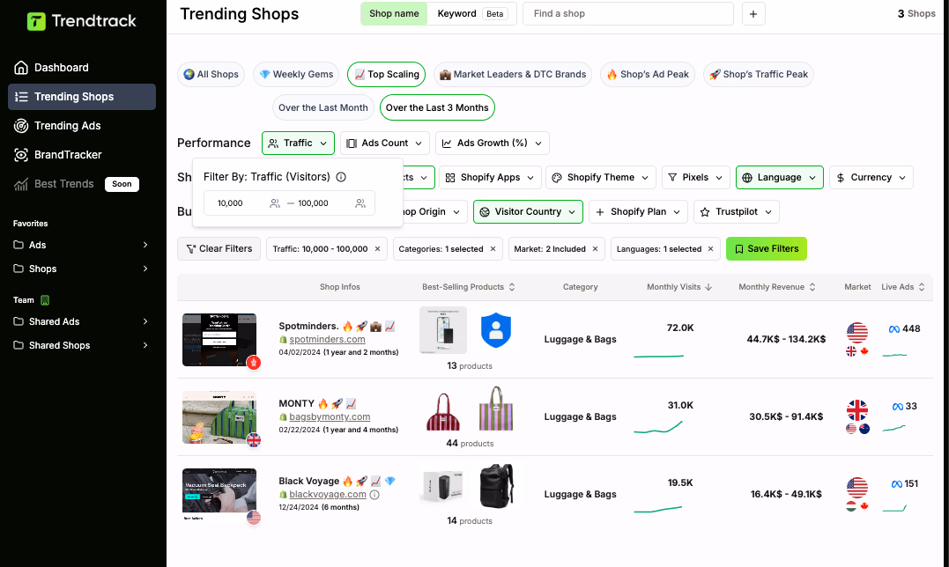Go to Trending Shops in sidebar
Screen dimensions: 949x567
pyautogui.click(x=82, y=97)
